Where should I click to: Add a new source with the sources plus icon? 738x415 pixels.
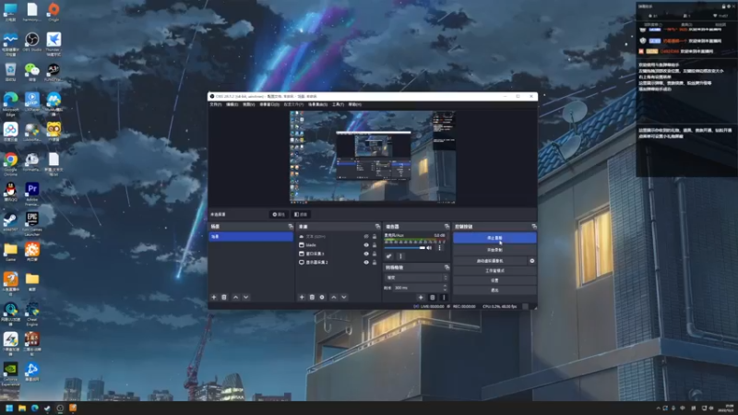(x=302, y=297)
